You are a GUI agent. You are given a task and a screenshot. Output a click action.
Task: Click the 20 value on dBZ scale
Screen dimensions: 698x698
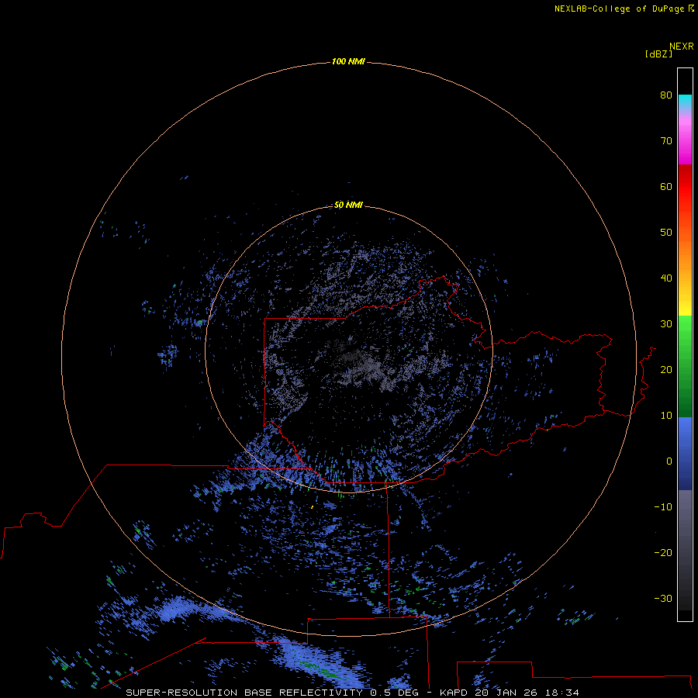[x=666, y=369]
